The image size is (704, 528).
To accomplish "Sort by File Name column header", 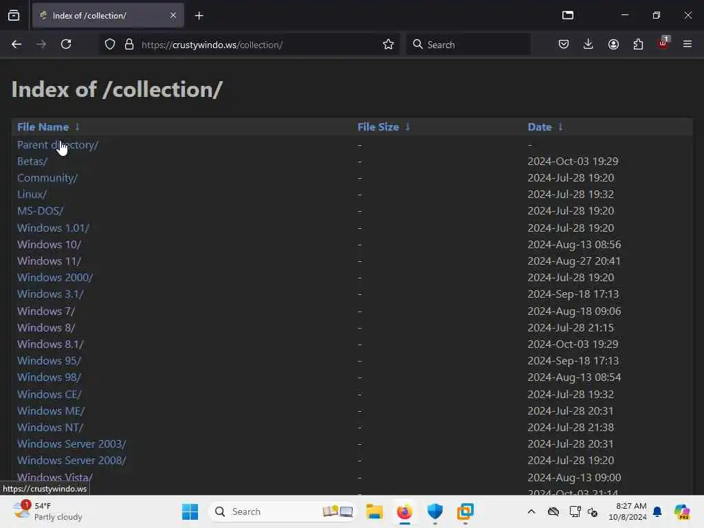I will (x=43, y=127).
